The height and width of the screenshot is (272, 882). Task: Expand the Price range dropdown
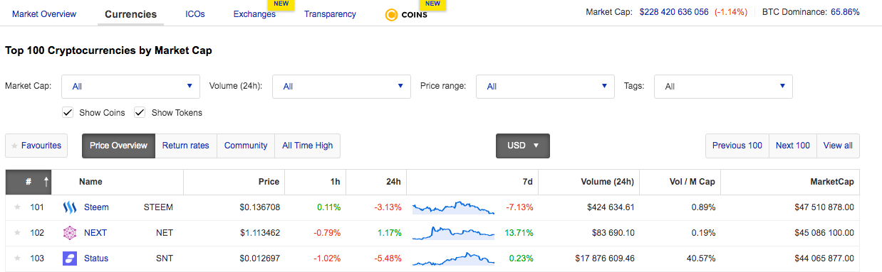pyautogui.click(x=545, y=87)
